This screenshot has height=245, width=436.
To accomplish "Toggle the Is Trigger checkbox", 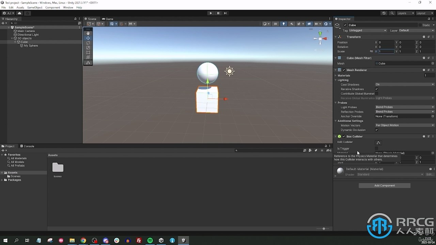I will [x=376, y=148].
